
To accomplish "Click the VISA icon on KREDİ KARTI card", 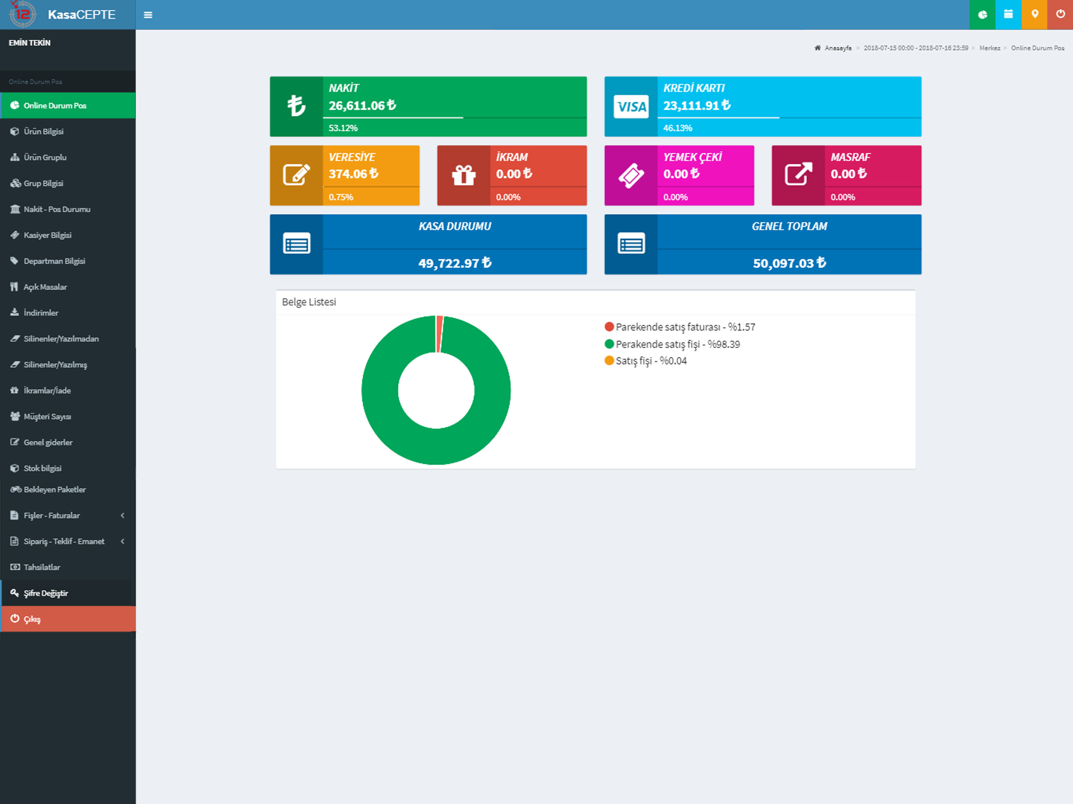I will (631, 106).
